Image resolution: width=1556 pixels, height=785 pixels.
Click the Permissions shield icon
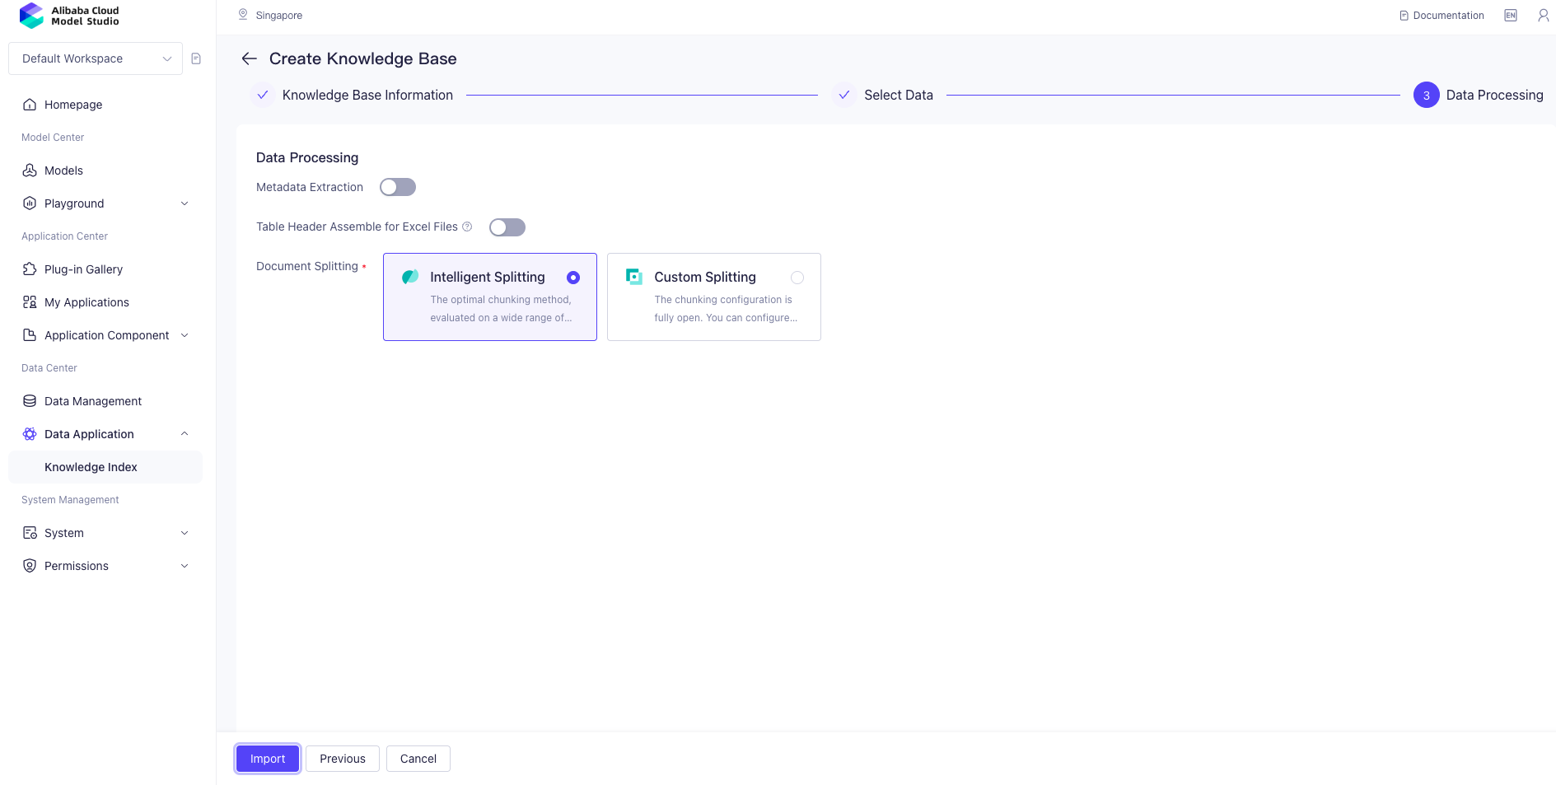pos(30,566)
